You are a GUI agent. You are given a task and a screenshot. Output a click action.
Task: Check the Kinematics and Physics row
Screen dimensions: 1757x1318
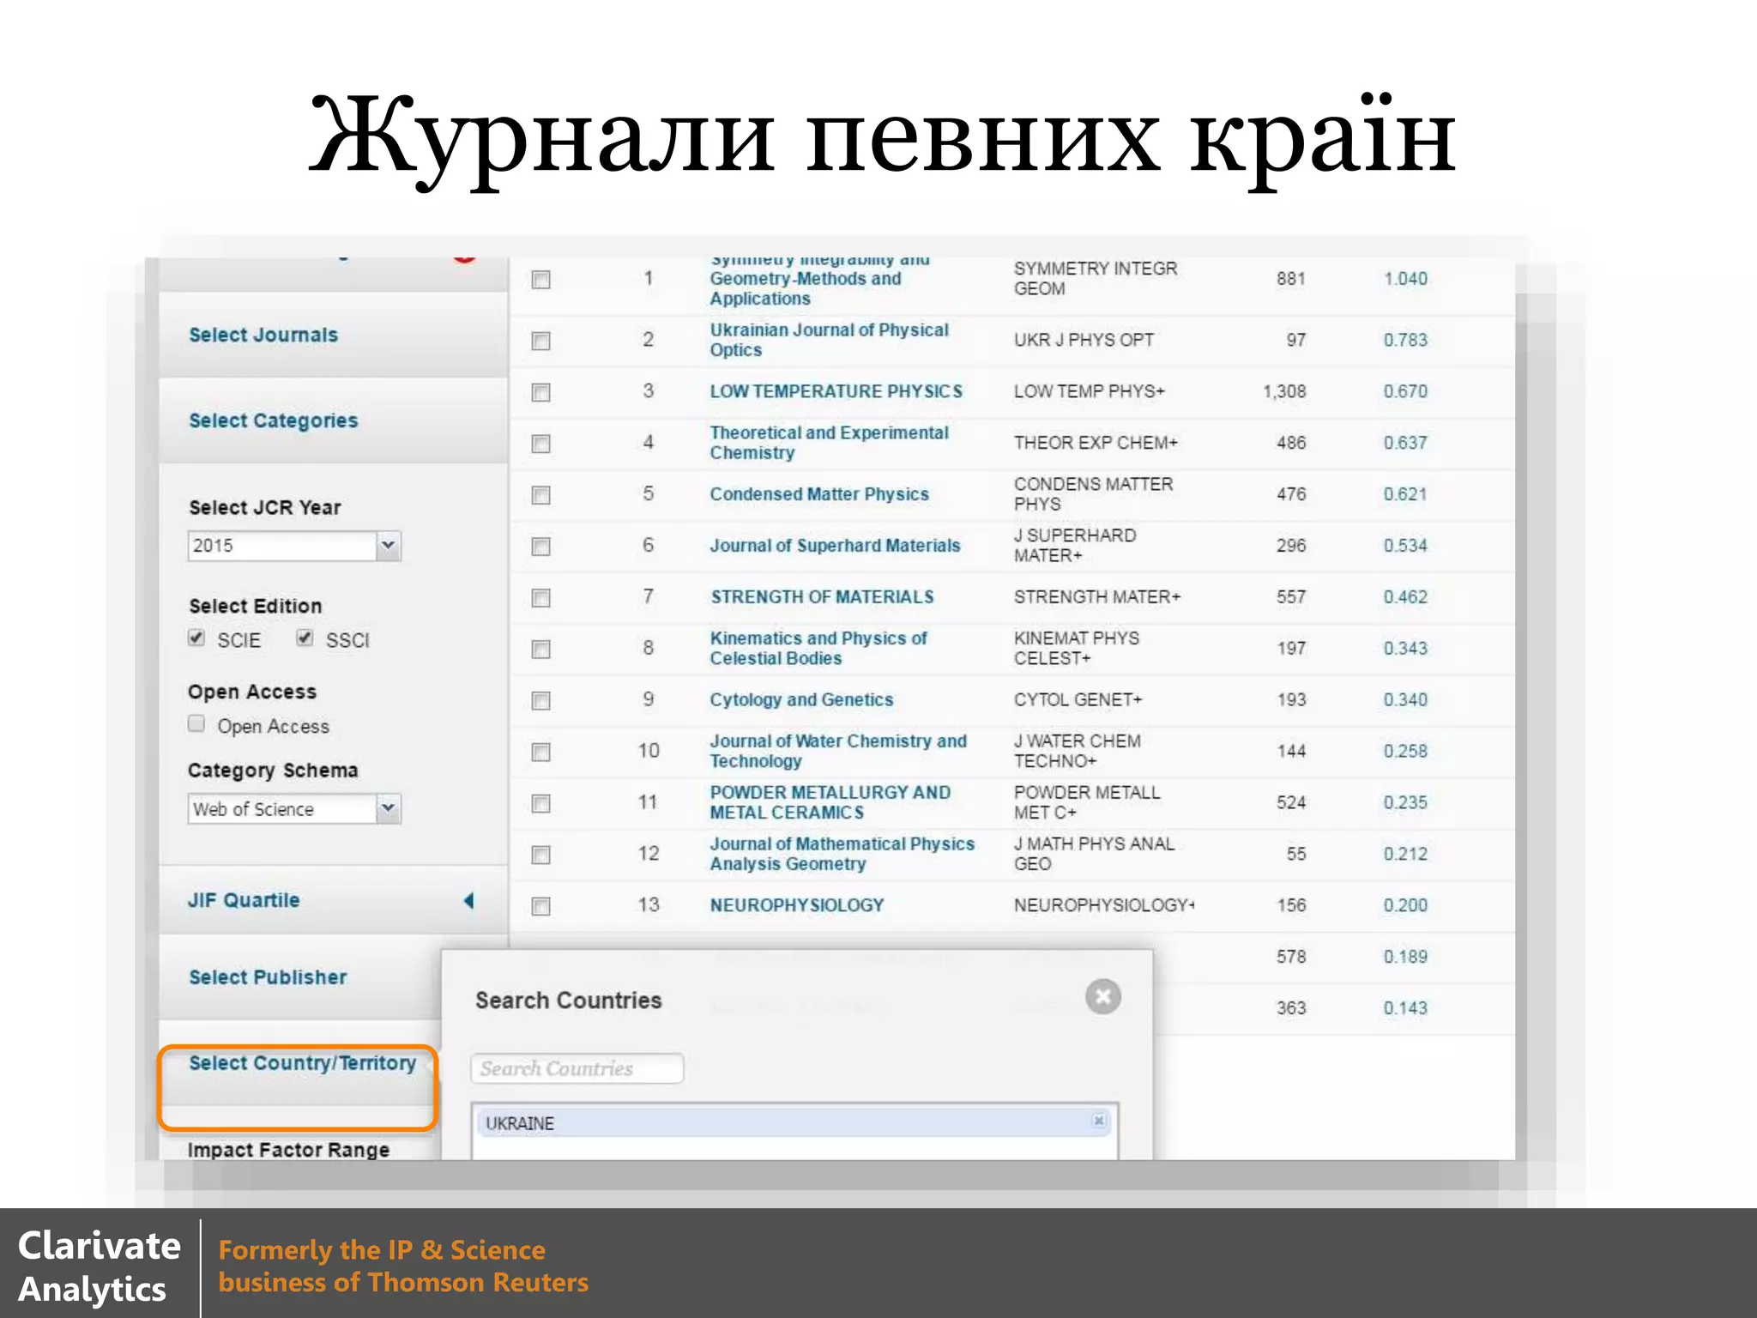click(x=540, y=650)
